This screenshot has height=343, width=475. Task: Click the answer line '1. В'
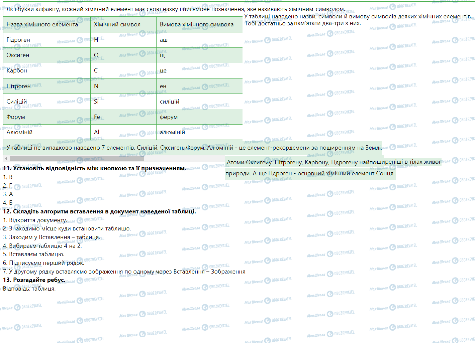(8, 177)
